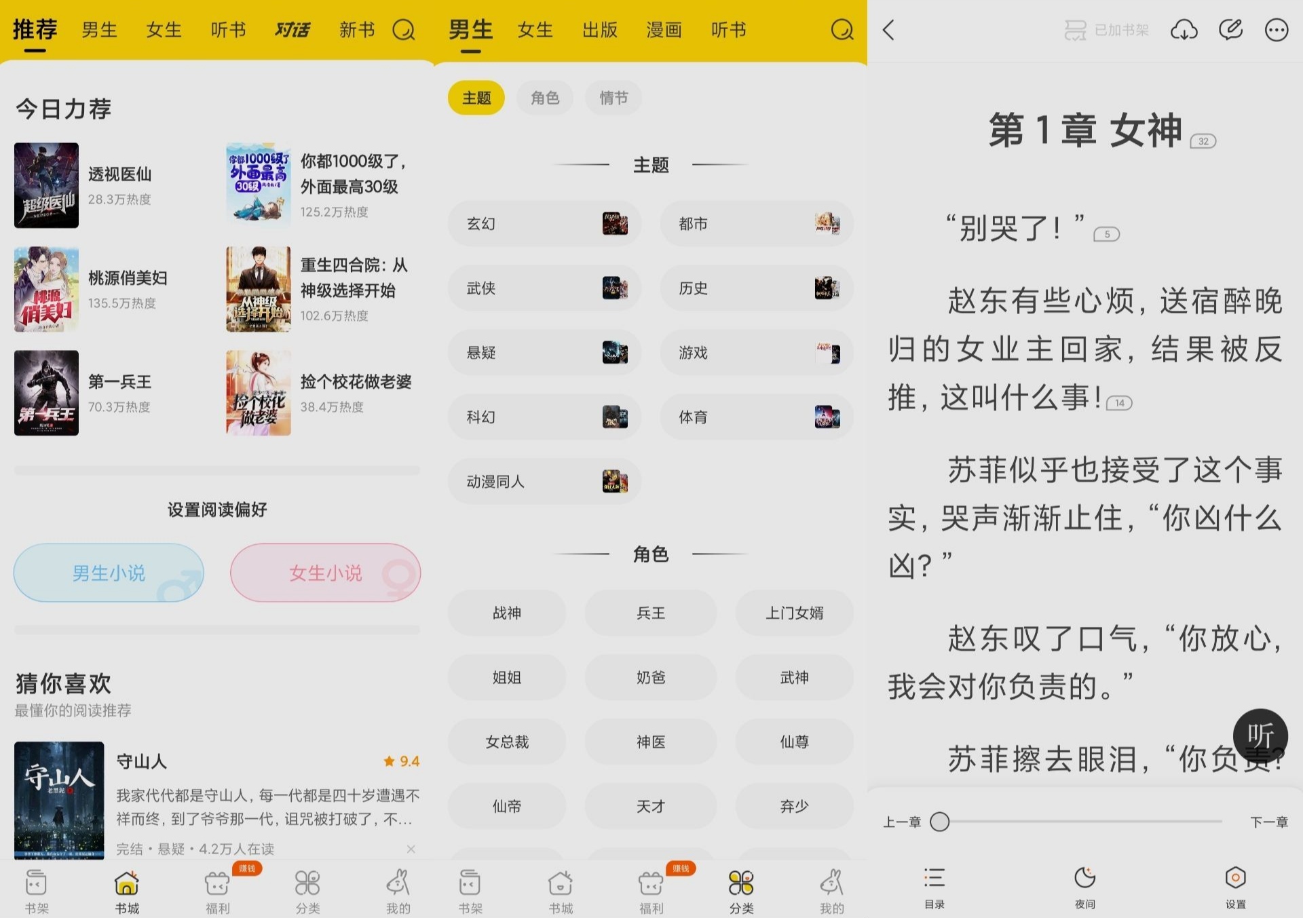
Task: Select the 战神 character tag
Action: click(x=507, y=613)
